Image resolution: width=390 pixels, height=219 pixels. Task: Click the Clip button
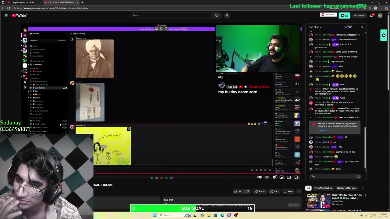(274, 191)
